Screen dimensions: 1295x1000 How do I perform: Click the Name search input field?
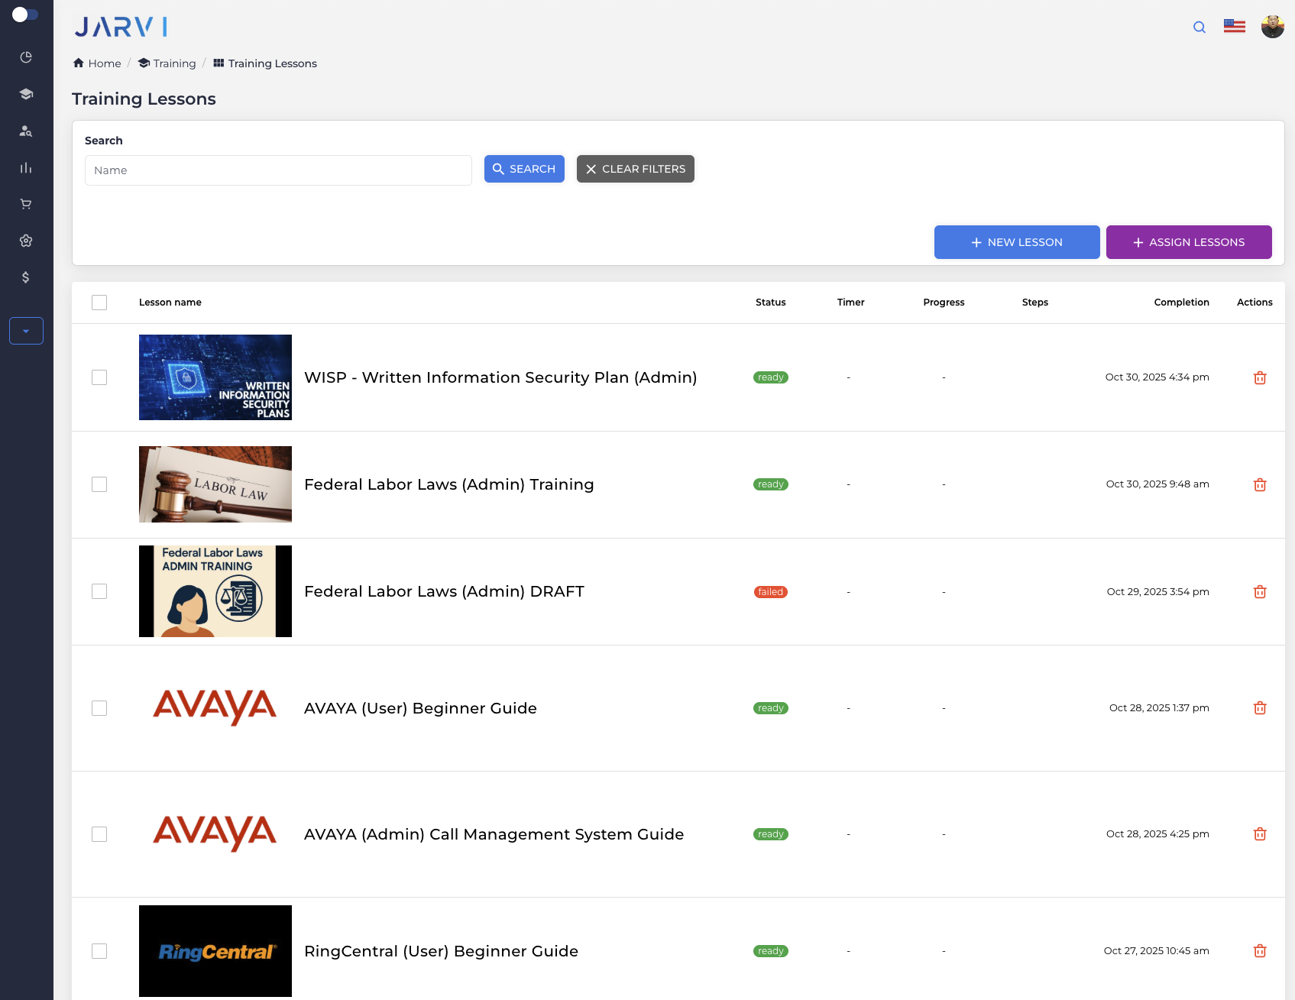click(278, 170)
